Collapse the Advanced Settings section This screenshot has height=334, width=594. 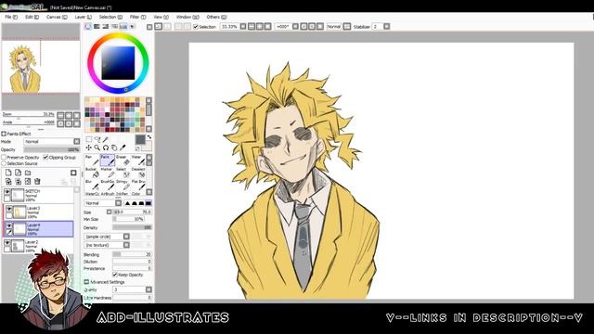coord(86,282)
